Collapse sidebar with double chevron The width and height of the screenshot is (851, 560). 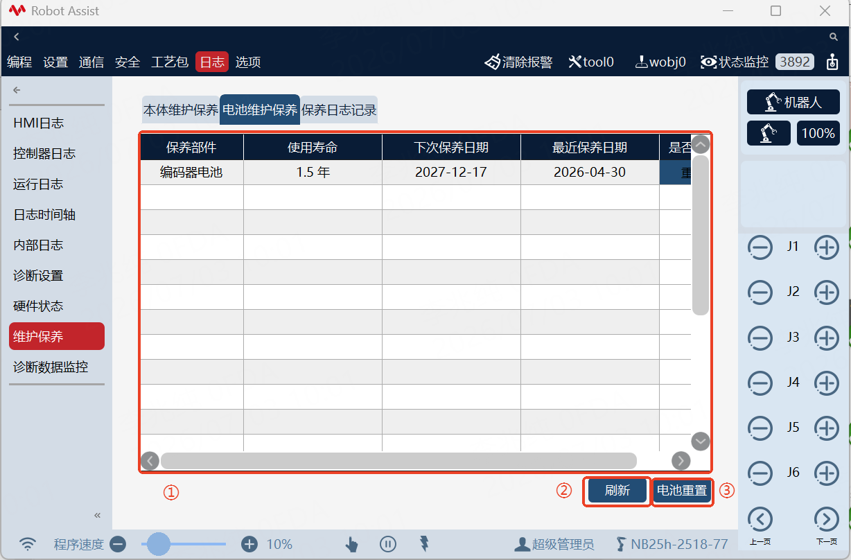pos(98,515)
